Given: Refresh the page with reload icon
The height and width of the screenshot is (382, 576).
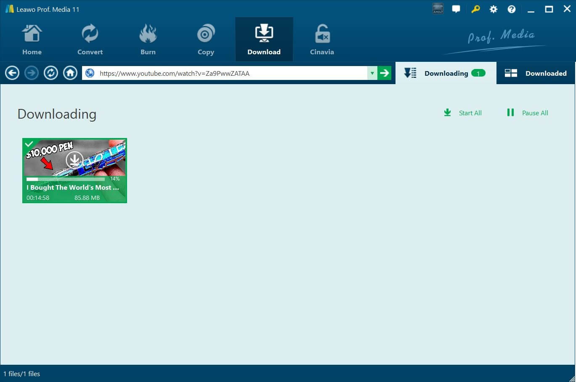Looking at the screenshot, I should pos(51,73).
